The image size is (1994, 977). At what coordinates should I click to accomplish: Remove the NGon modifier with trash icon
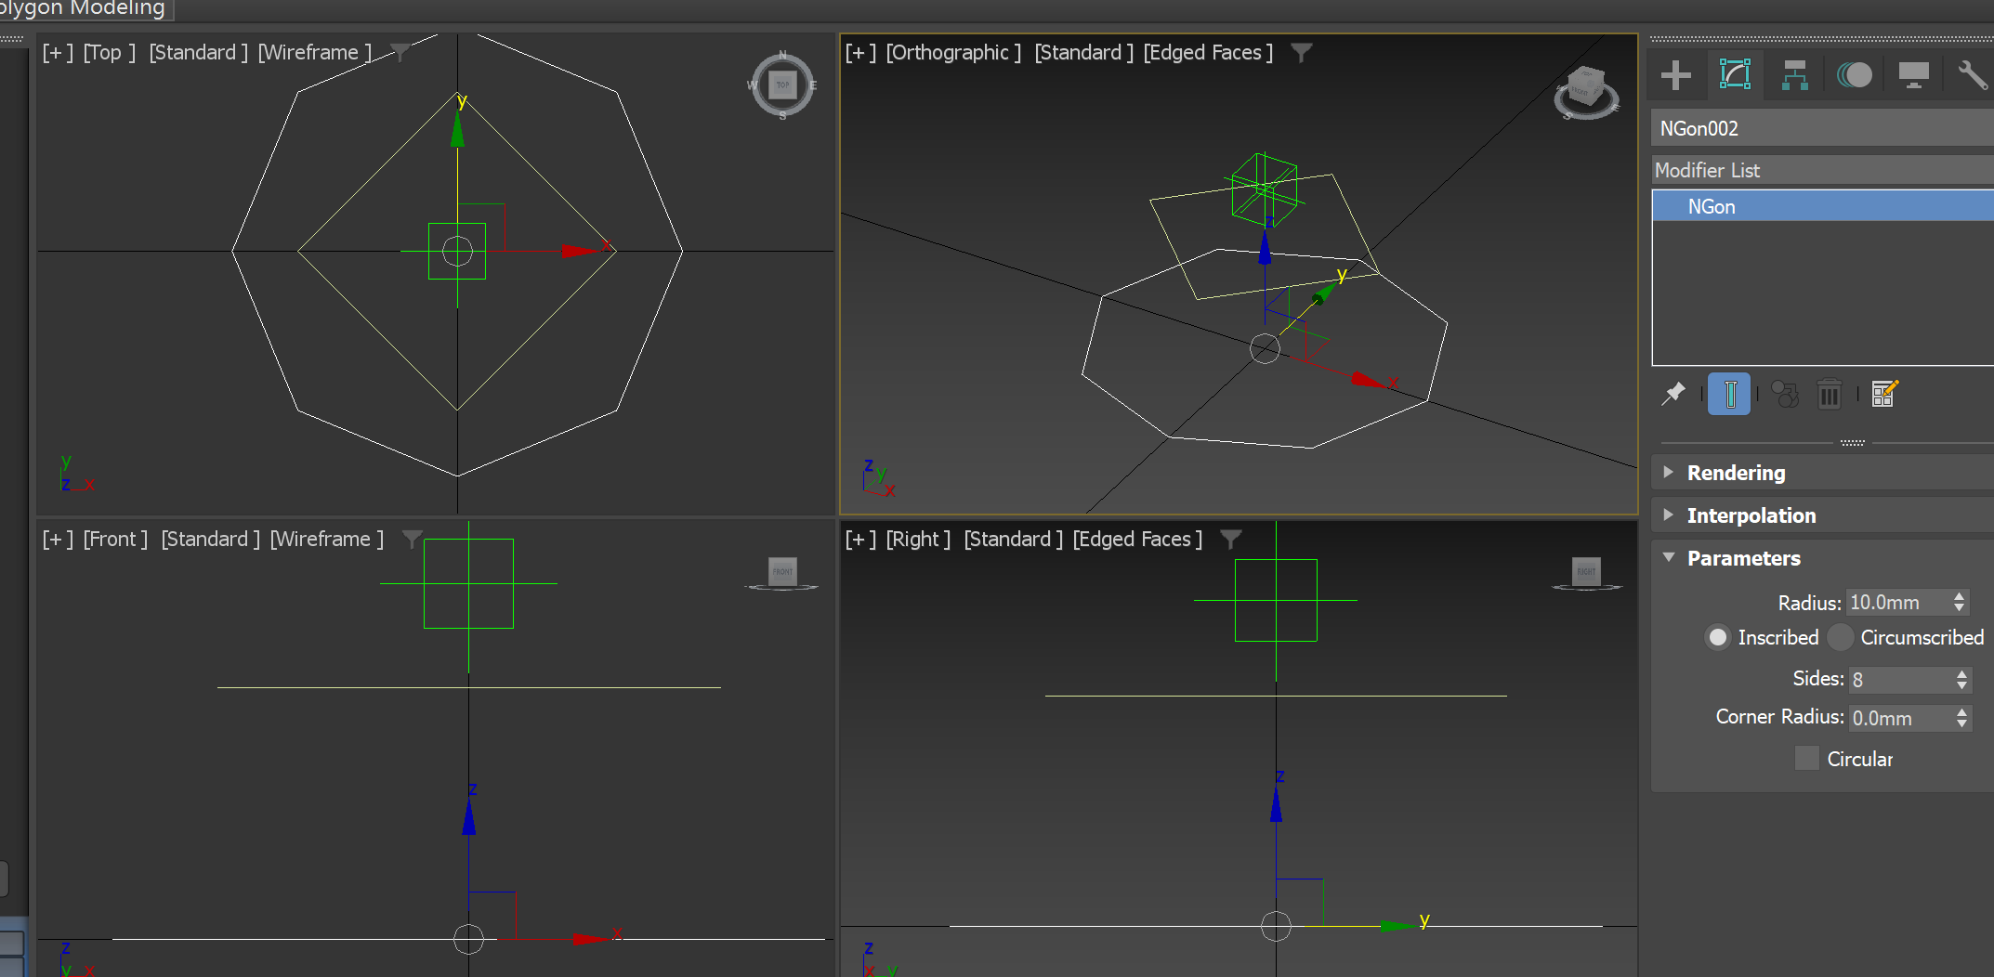click(x=1829, y=394)
